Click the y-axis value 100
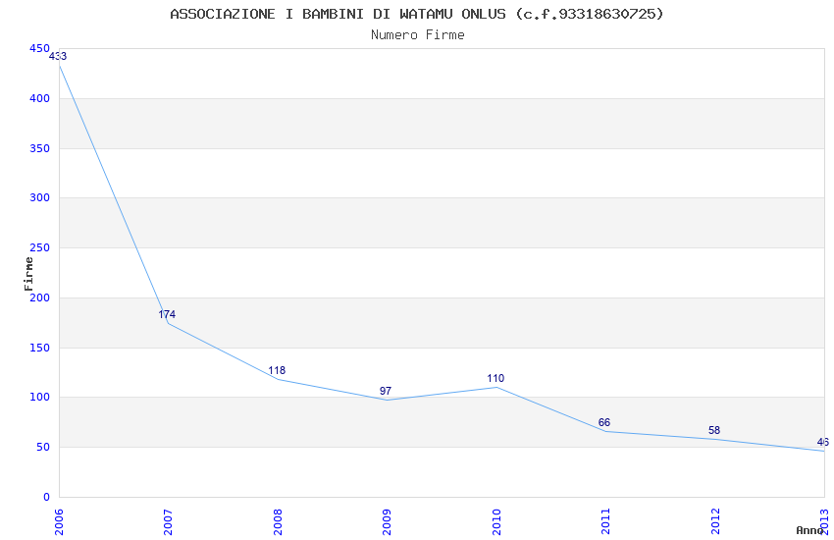 click(x=39, y=397)
